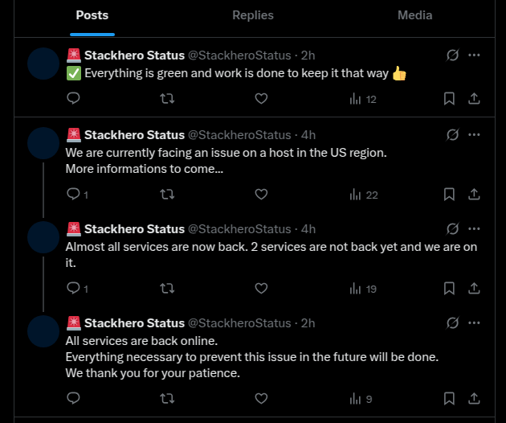506x423 pixels.
Task: Open more options on the top post
Action: click(x=474, y=55)
